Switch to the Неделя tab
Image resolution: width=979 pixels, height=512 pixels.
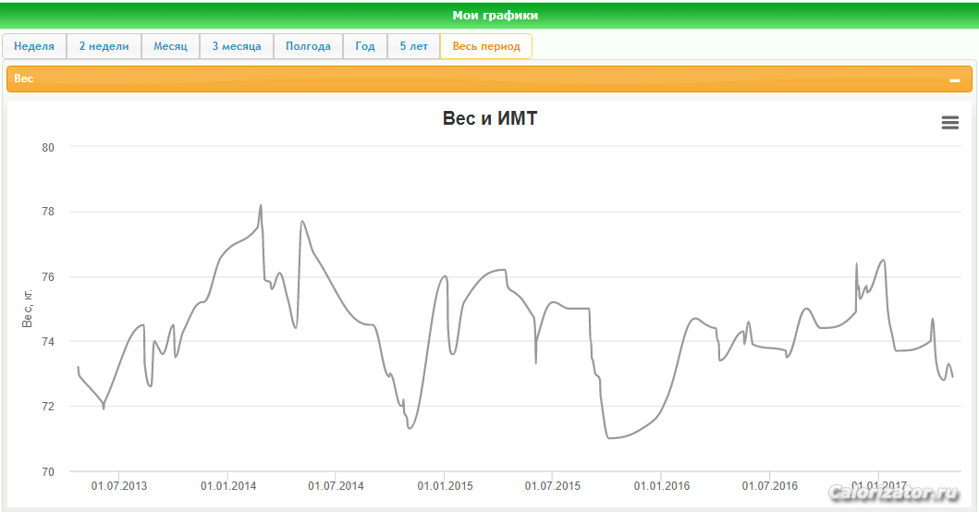[x=34, y=46]
